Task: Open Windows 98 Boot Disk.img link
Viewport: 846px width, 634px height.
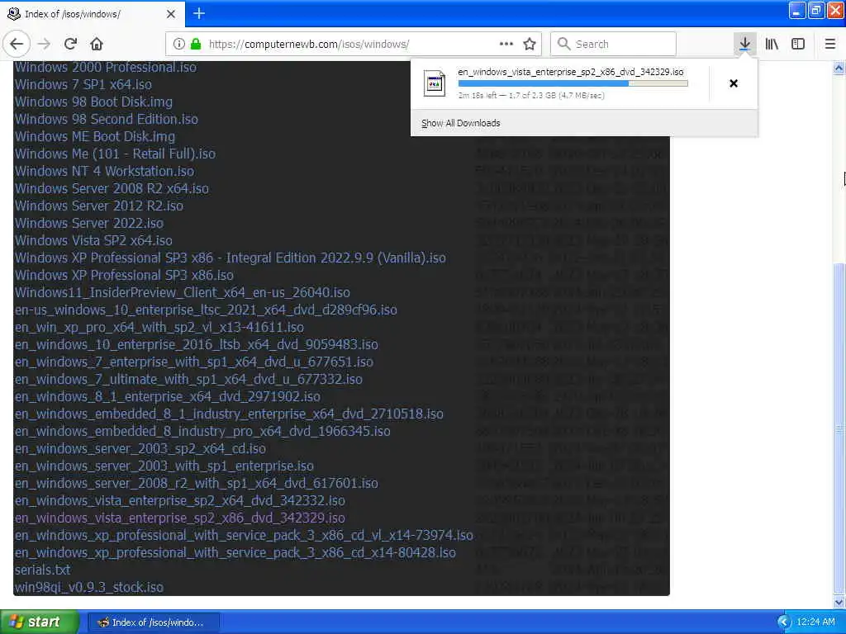Action: click(x=93, y=102)
